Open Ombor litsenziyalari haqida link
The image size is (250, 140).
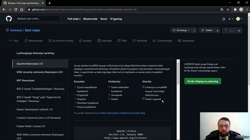(x=122, y=113)
